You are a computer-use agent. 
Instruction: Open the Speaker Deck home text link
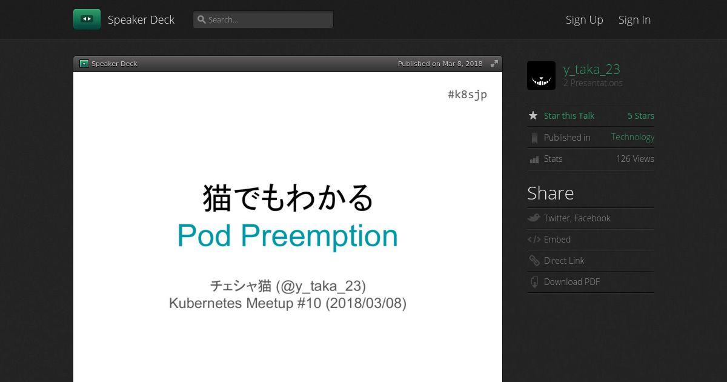pos(141,19)
